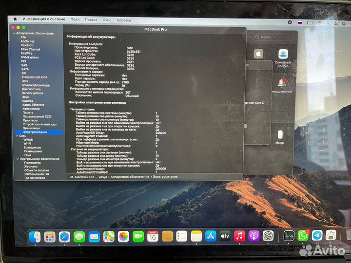Open Семейный доступ in System Preferences window

(283, 58)
